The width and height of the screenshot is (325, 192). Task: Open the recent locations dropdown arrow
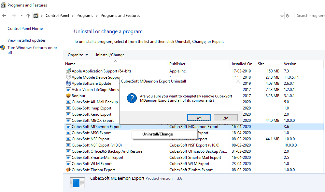click(x=21, y=16)
